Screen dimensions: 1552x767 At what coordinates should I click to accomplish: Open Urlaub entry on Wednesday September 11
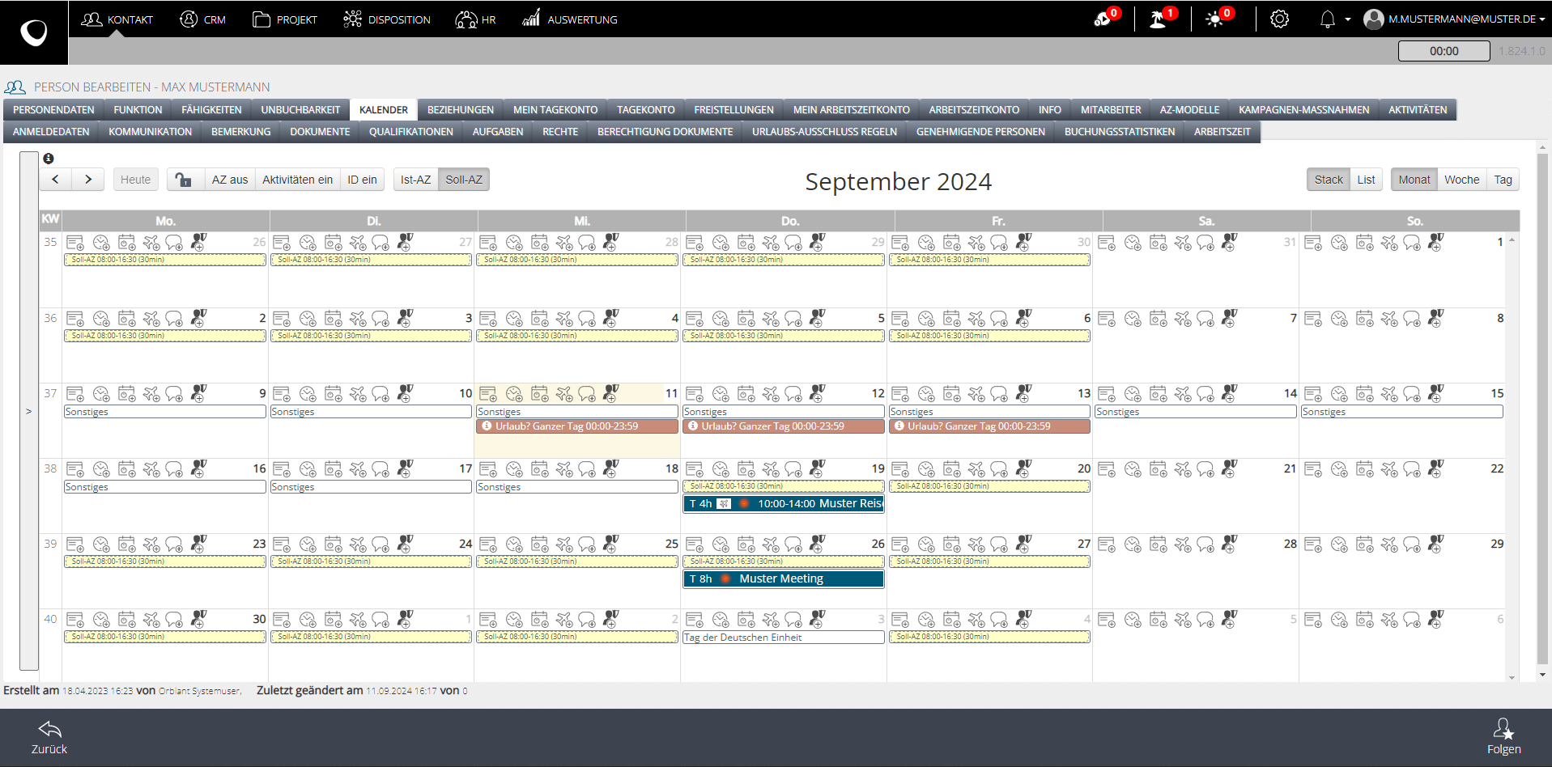click(577, 426)
